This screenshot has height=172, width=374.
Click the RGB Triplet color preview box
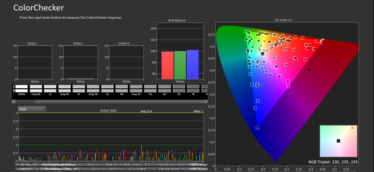(x=338, y=141)
